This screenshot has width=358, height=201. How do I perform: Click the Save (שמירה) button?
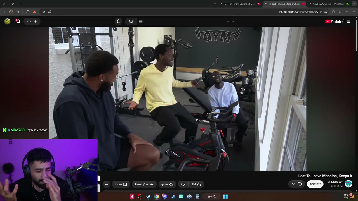tap(121, 184)
